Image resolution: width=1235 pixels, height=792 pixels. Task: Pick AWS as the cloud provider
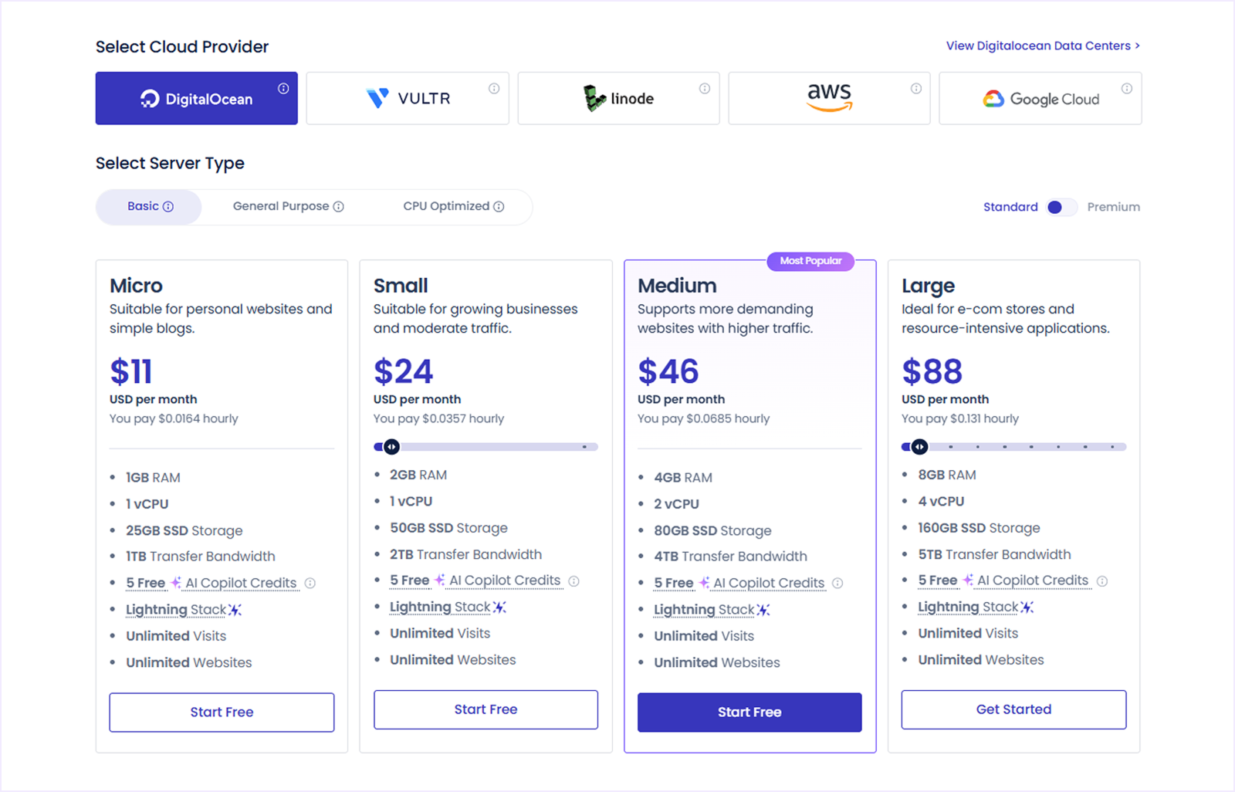click(828, 98)
